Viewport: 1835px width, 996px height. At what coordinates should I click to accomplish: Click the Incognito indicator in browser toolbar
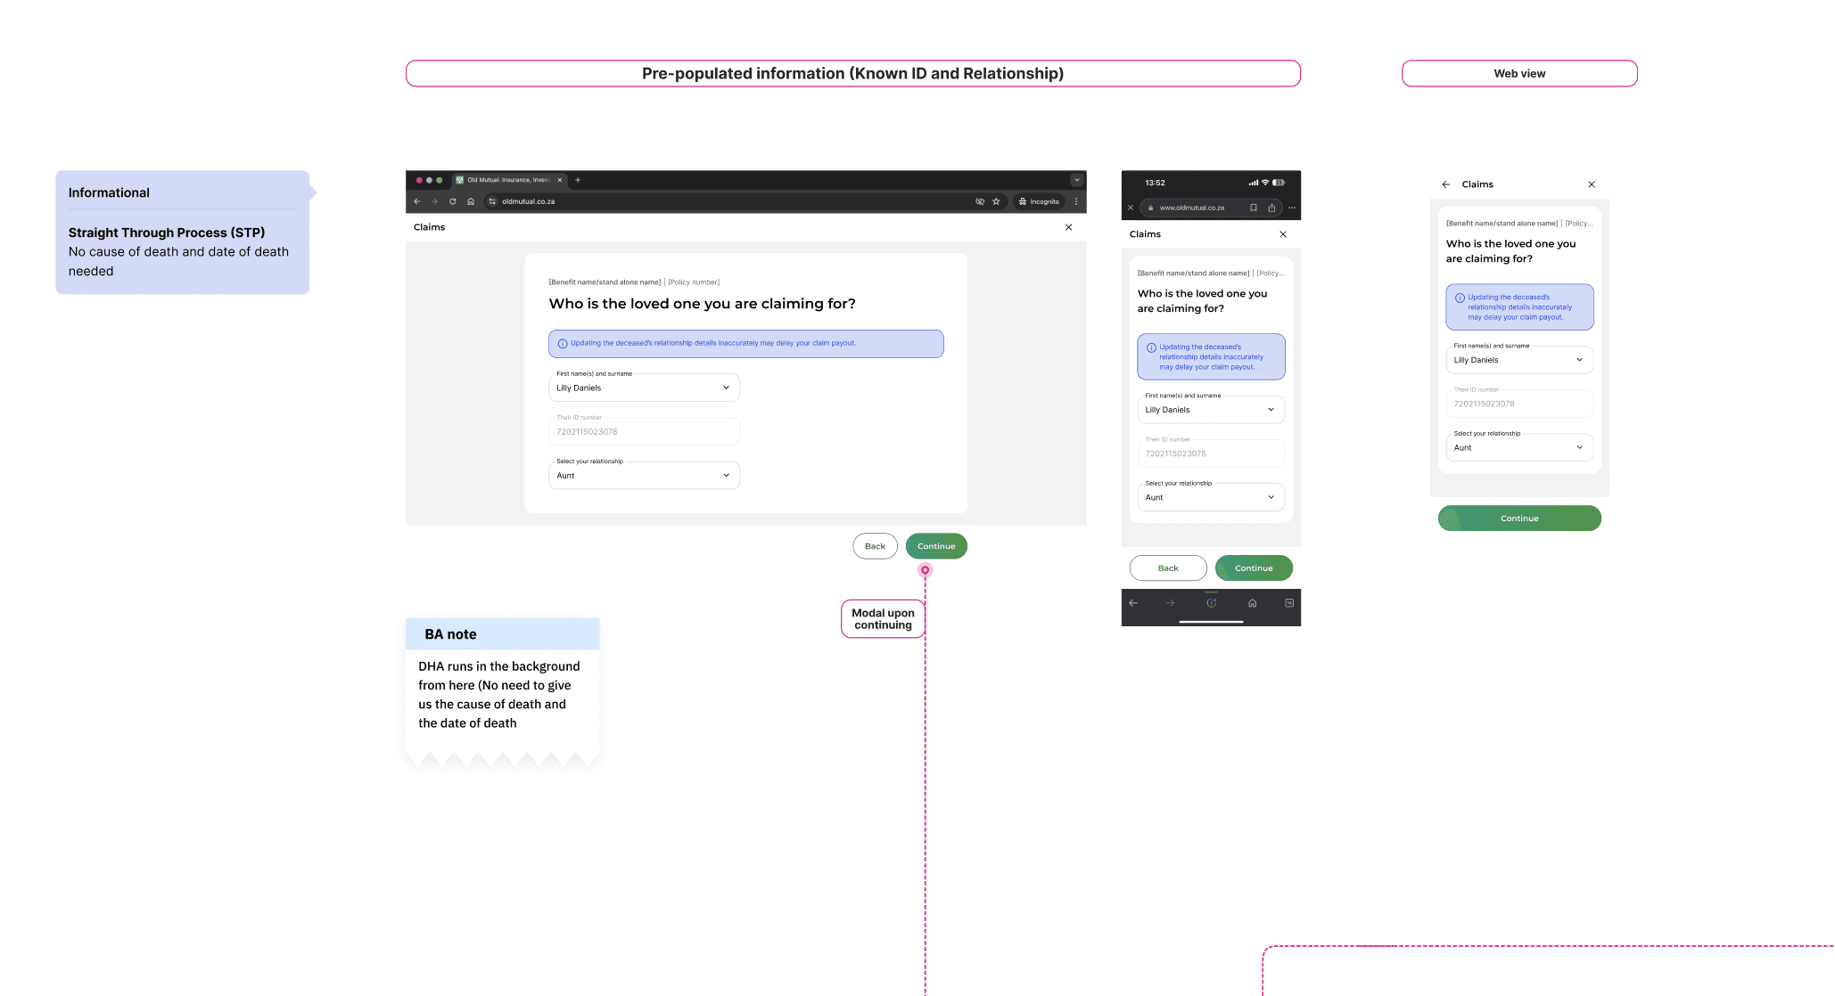point(1039,201)
